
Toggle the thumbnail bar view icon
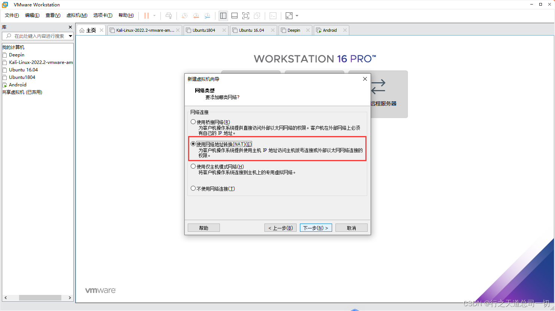(234, 16)
